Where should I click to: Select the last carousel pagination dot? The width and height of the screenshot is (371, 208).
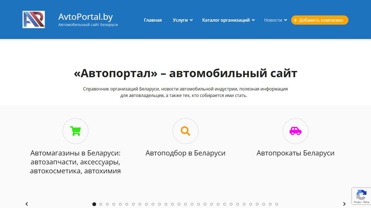277,204
